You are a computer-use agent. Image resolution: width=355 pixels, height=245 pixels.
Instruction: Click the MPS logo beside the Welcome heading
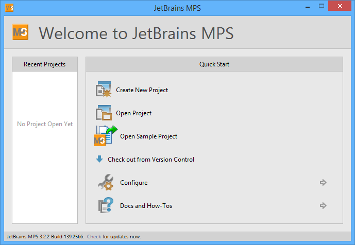(20, 33)
